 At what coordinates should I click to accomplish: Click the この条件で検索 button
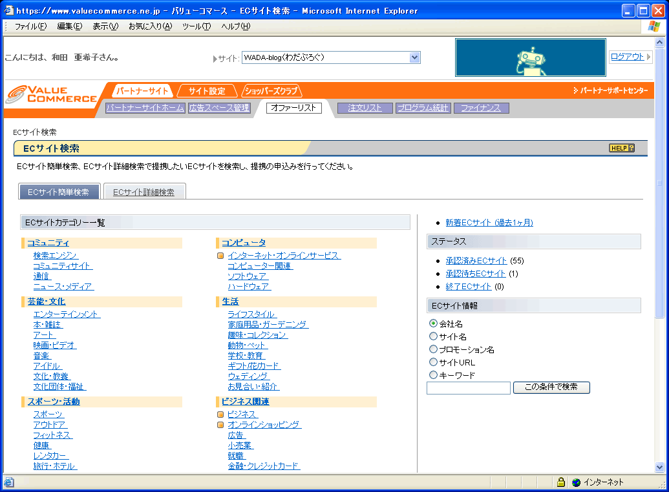pos(551,387)
